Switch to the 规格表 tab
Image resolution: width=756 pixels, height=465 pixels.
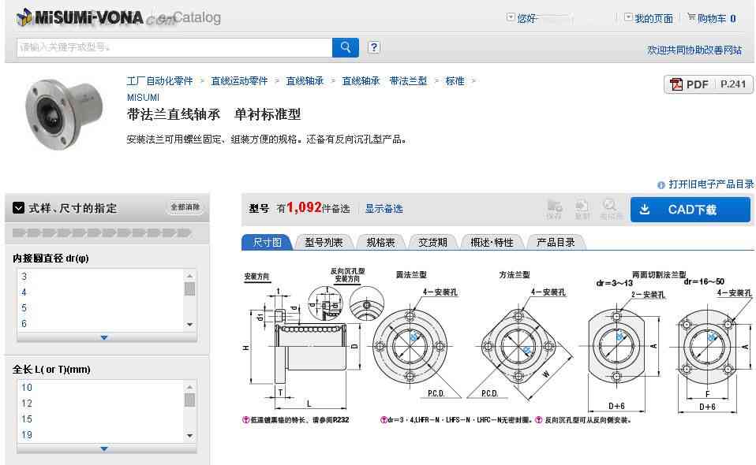click(x=380, y=242)
